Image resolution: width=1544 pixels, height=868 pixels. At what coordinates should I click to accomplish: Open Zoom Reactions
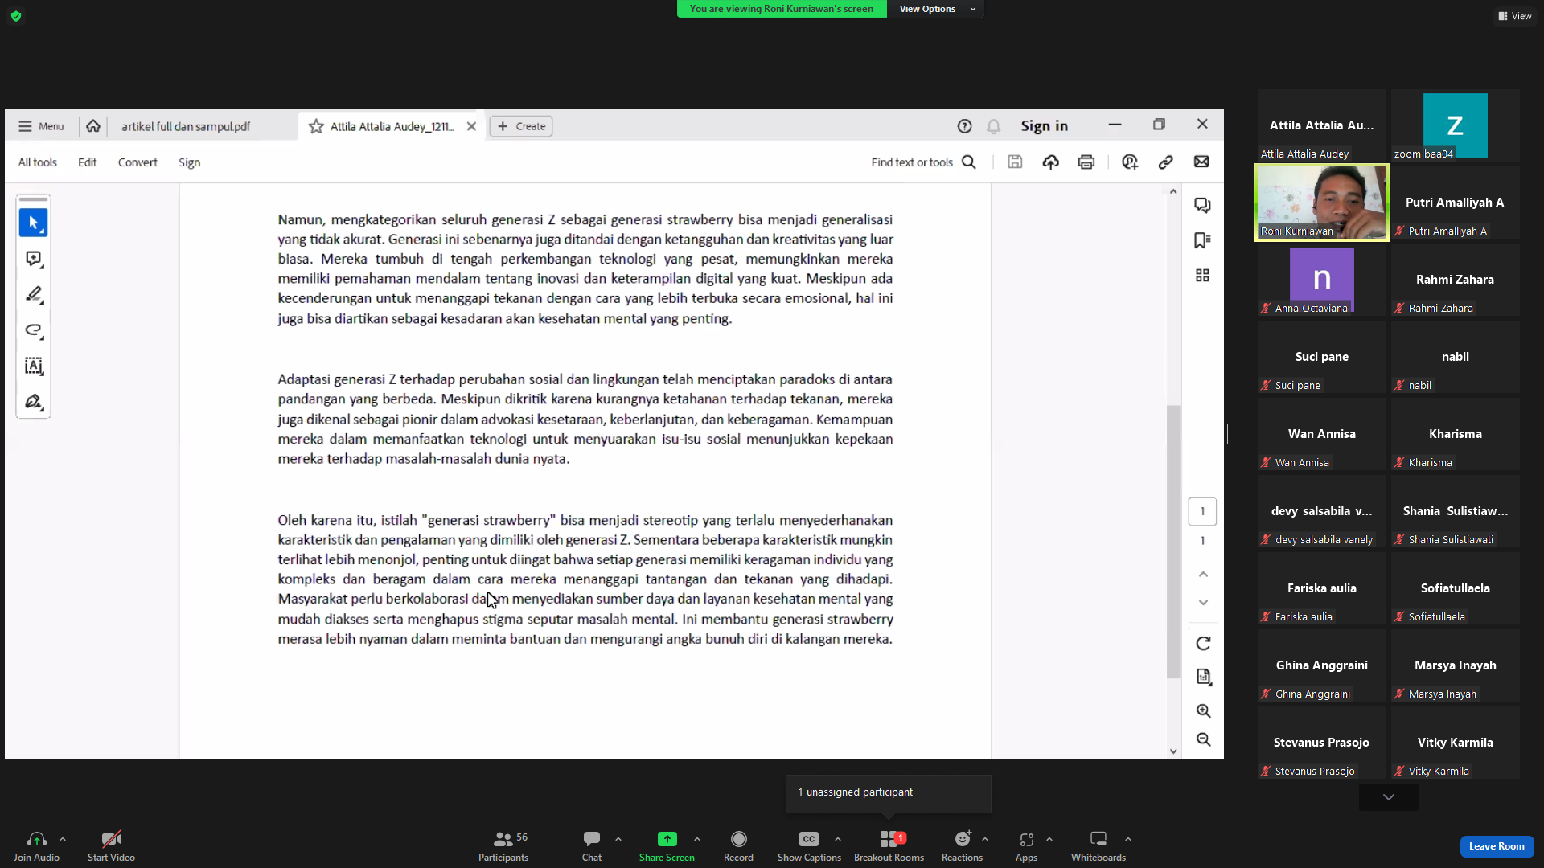pyautogui.click(x=962, y=846)
